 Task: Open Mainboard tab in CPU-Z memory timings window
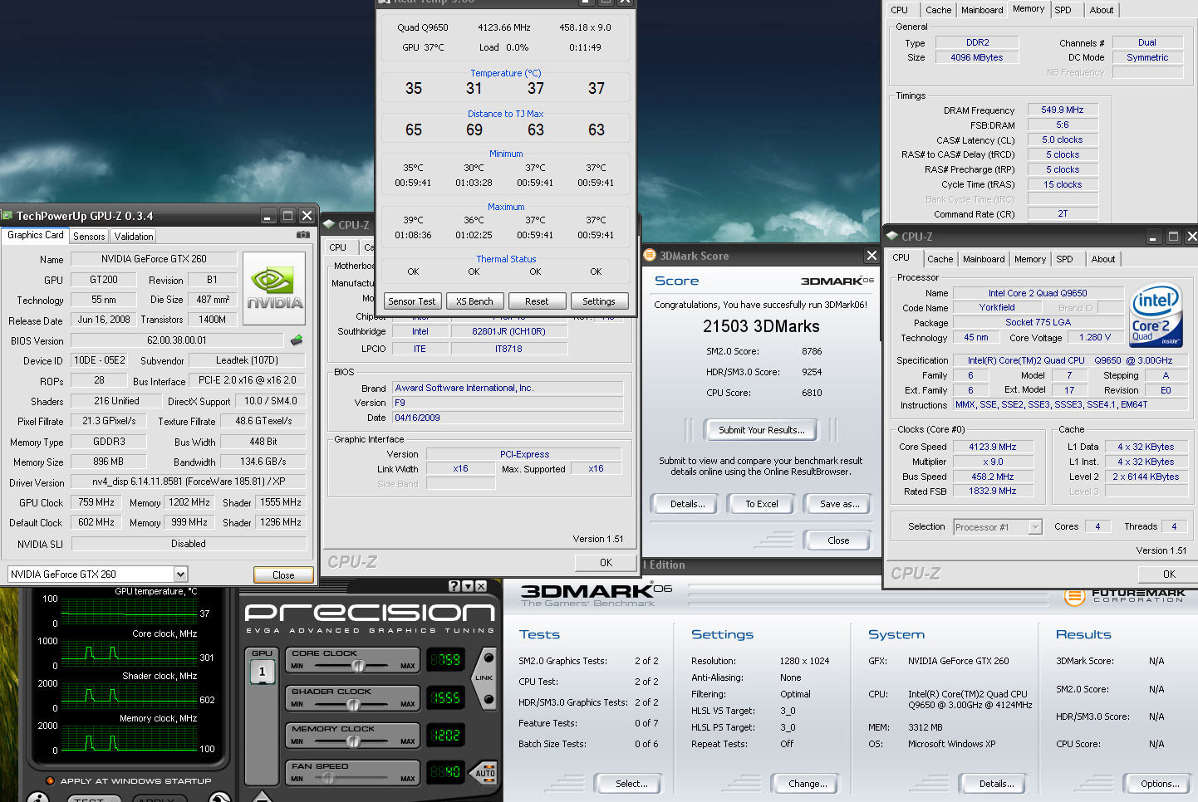point(982,10)
